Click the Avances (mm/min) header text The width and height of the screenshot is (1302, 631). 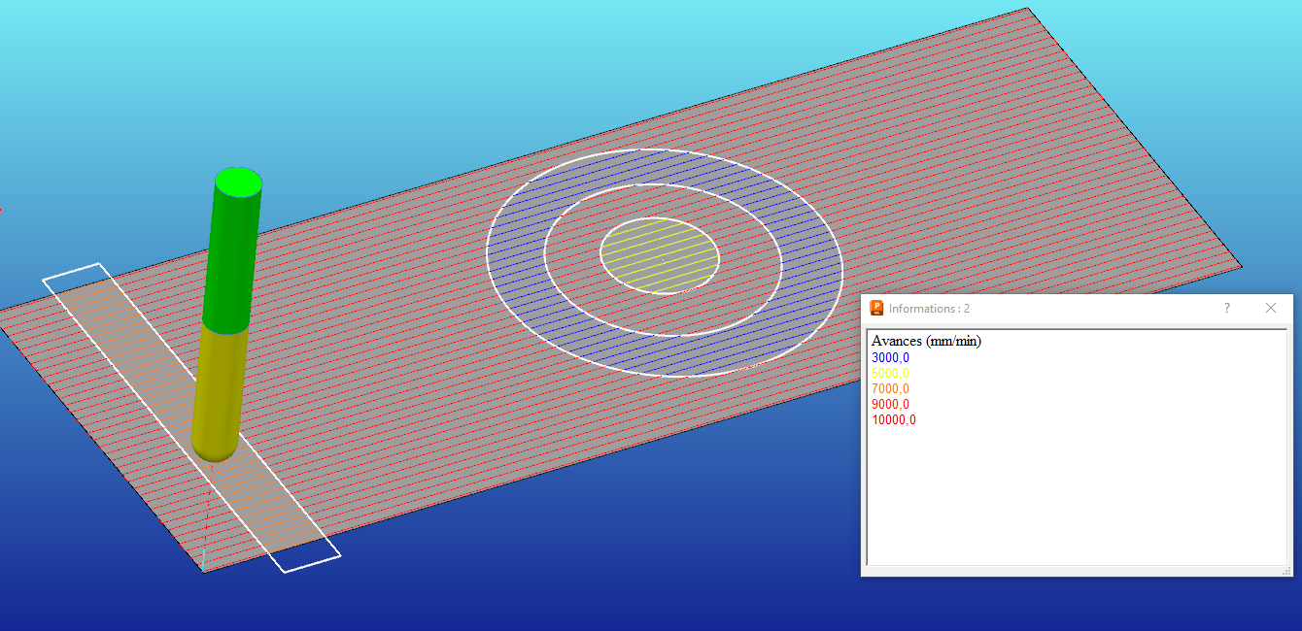click(925, 342)
